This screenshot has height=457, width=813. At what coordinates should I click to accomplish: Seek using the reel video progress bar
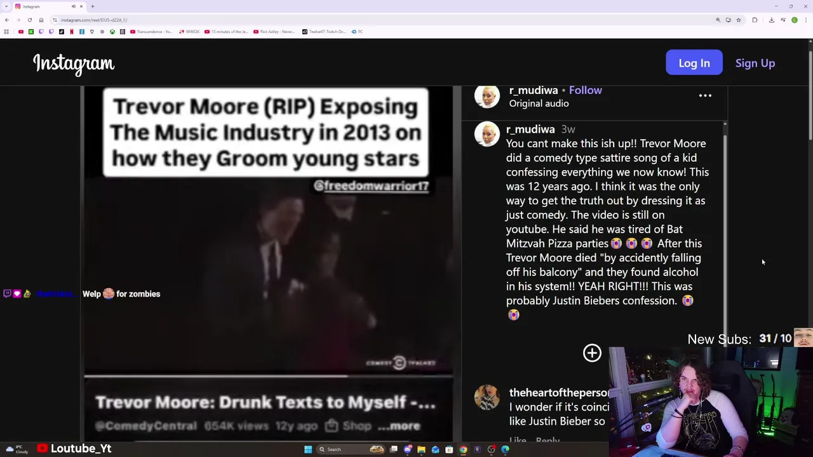pos(268,376)
